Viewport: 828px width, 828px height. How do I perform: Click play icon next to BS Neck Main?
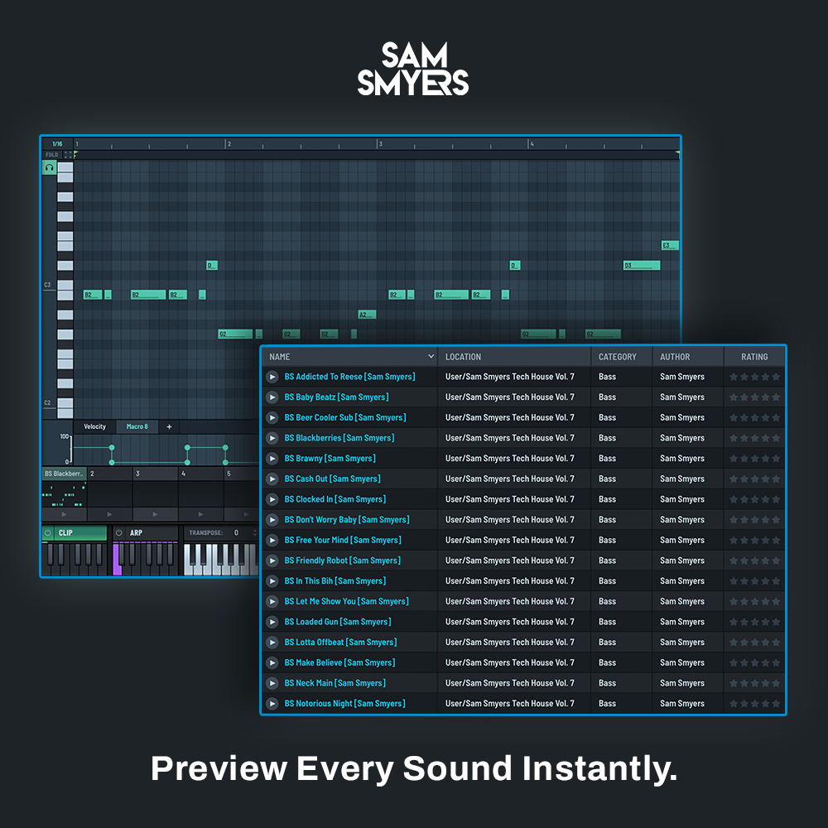[x=272, y=683]
